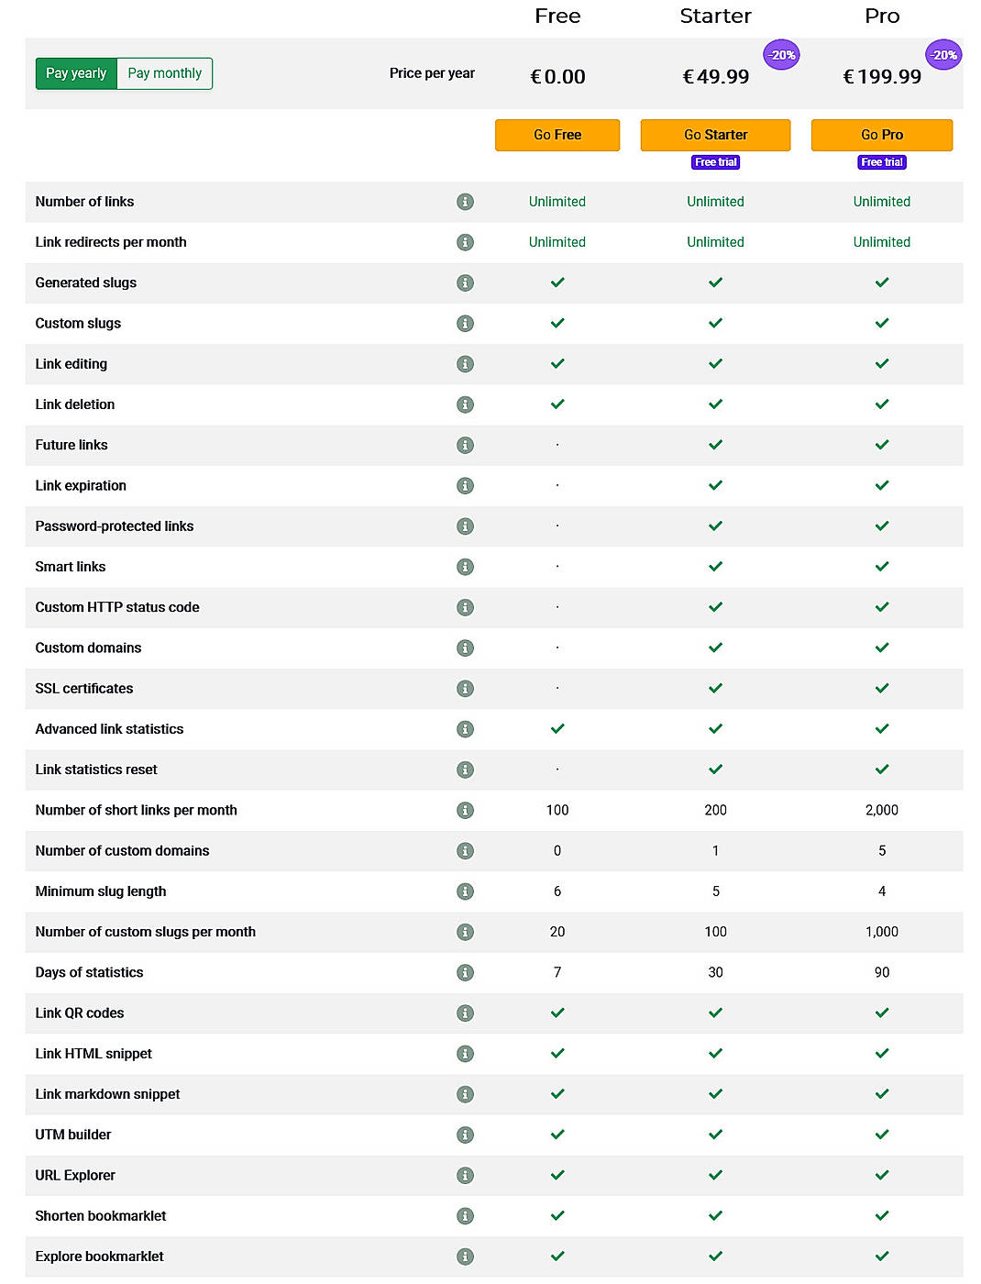View info for Smart links feature

pyautogui.click(x=465, y=566)
